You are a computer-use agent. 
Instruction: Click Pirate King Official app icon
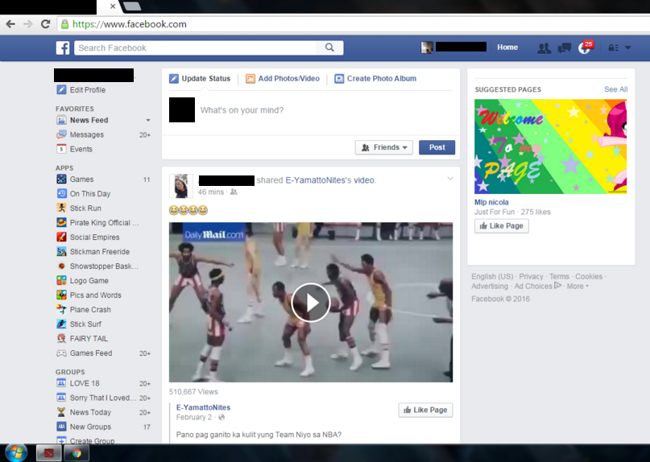[x=61, y=223]
